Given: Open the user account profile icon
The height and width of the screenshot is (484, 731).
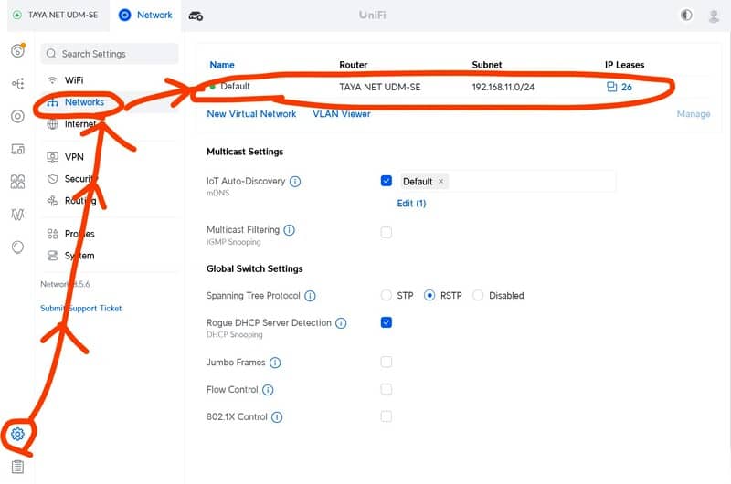Looking at the screenshot, I should point(714,16).
